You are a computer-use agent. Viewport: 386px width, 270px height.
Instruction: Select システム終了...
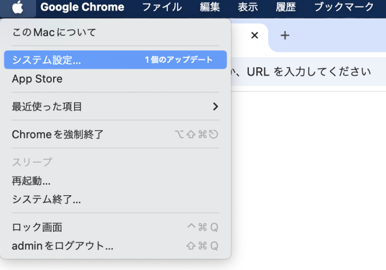(115, 200)
